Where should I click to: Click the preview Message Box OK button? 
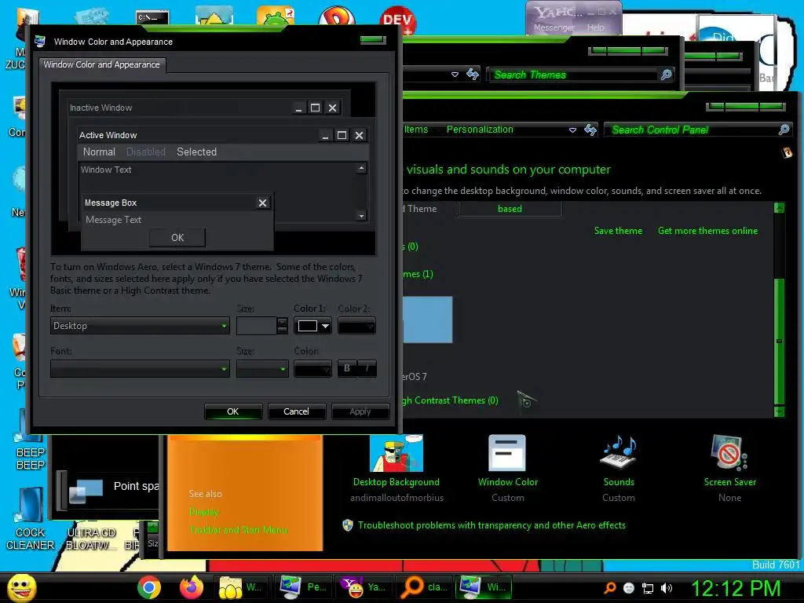point(177,237)
